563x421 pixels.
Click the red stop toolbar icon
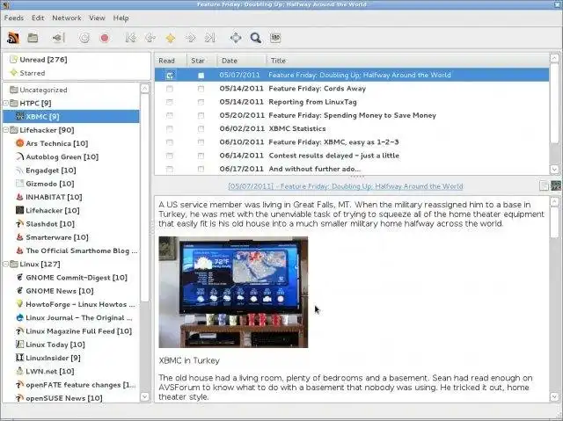tap(105, 38)
